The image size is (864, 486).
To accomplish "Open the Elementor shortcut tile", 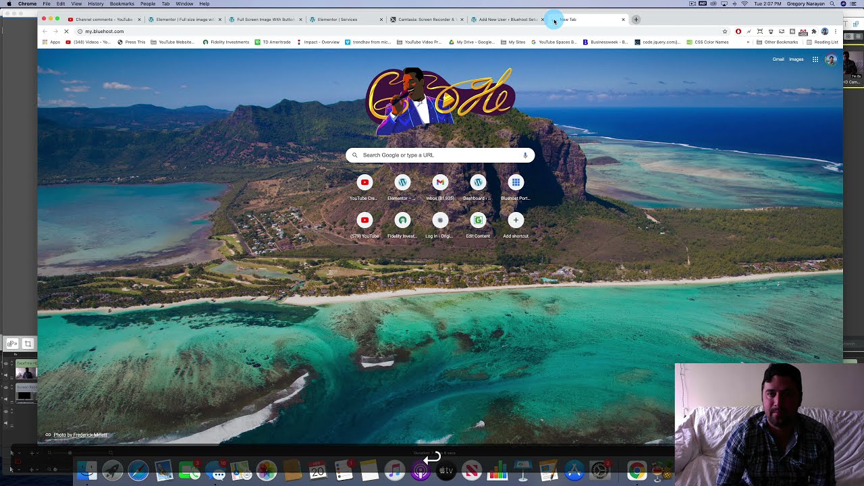I will click(402, 182).
